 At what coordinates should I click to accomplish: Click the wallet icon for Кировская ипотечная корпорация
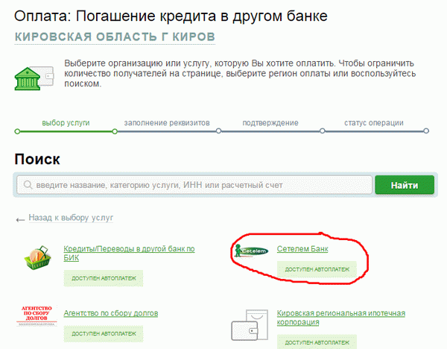click(252, 319)
